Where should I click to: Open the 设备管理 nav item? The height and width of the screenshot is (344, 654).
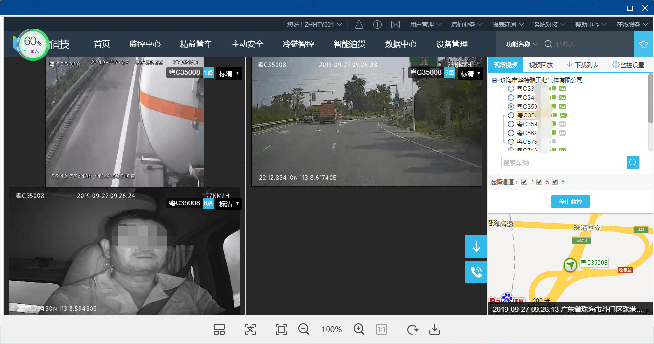(x=452, y=44)
